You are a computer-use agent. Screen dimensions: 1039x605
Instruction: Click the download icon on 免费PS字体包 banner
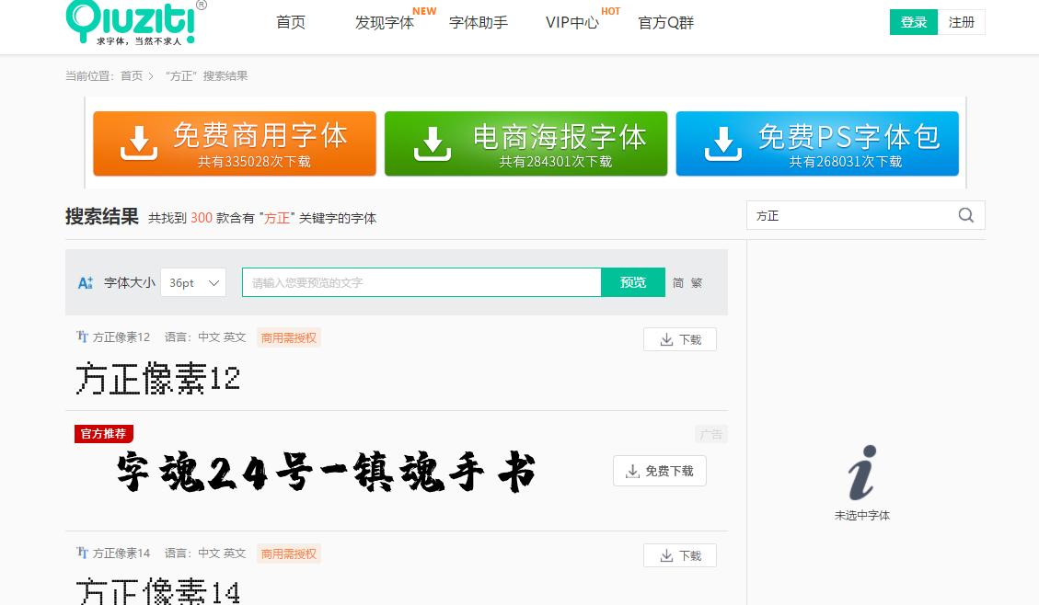(x=726, y=143)
